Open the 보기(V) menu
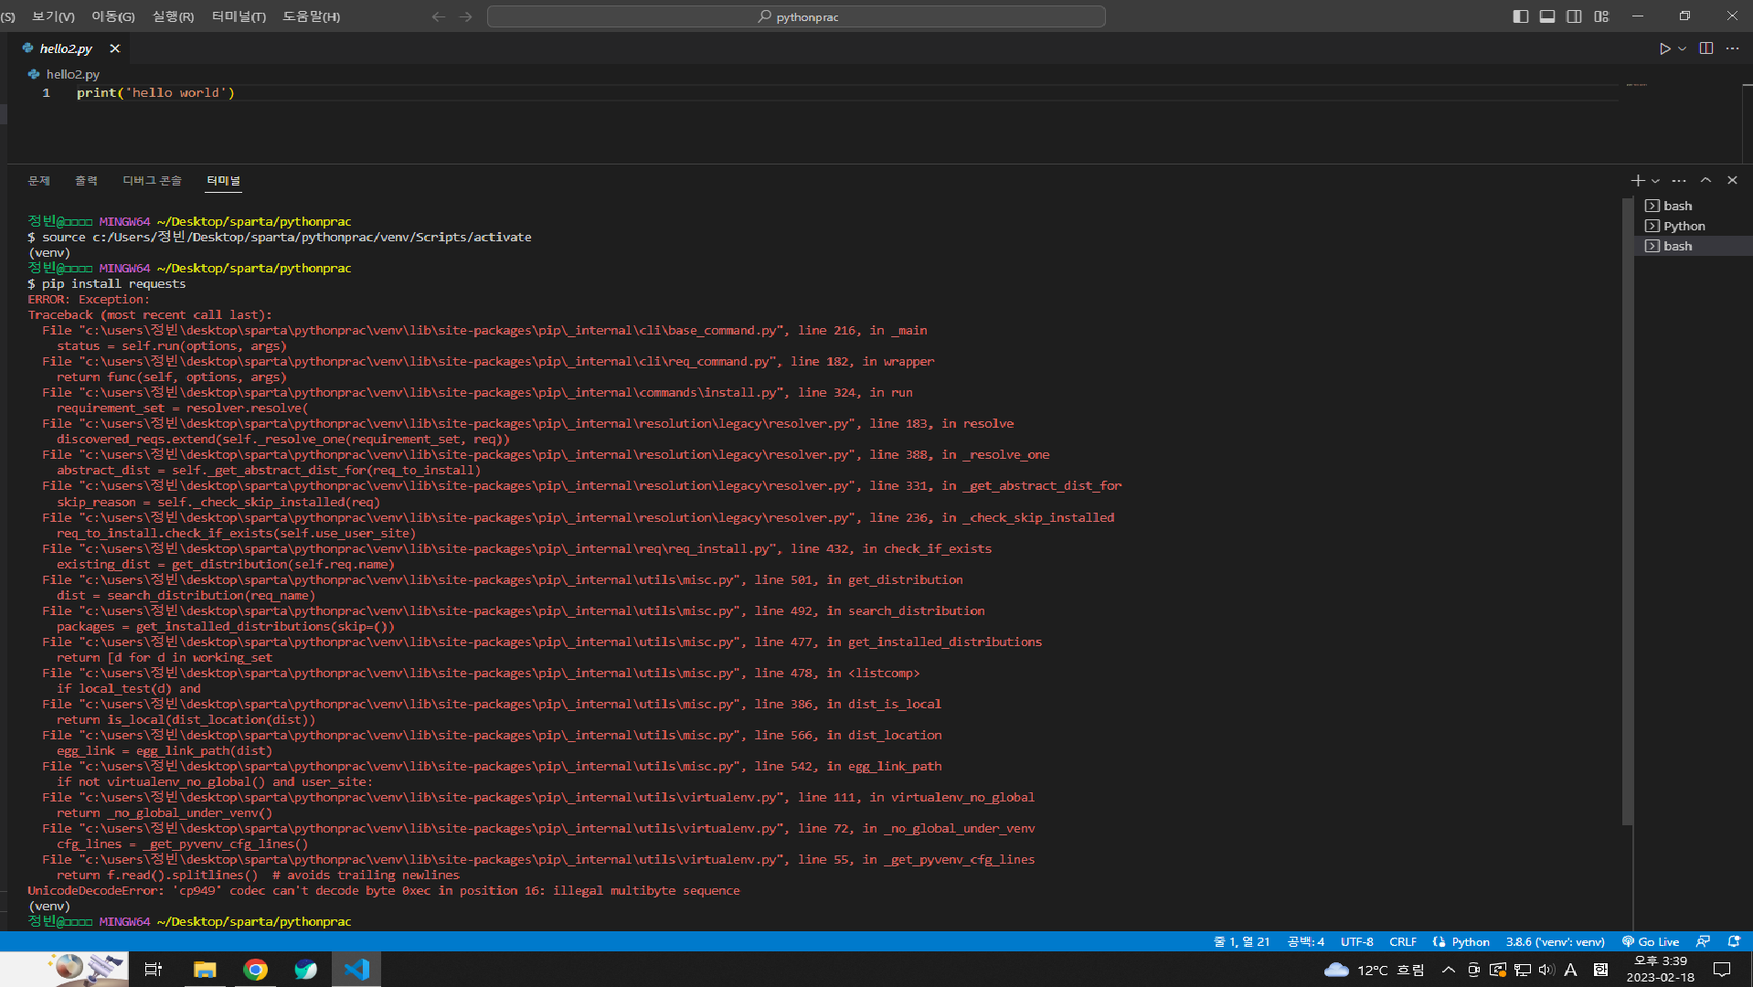 coord(53,16)
